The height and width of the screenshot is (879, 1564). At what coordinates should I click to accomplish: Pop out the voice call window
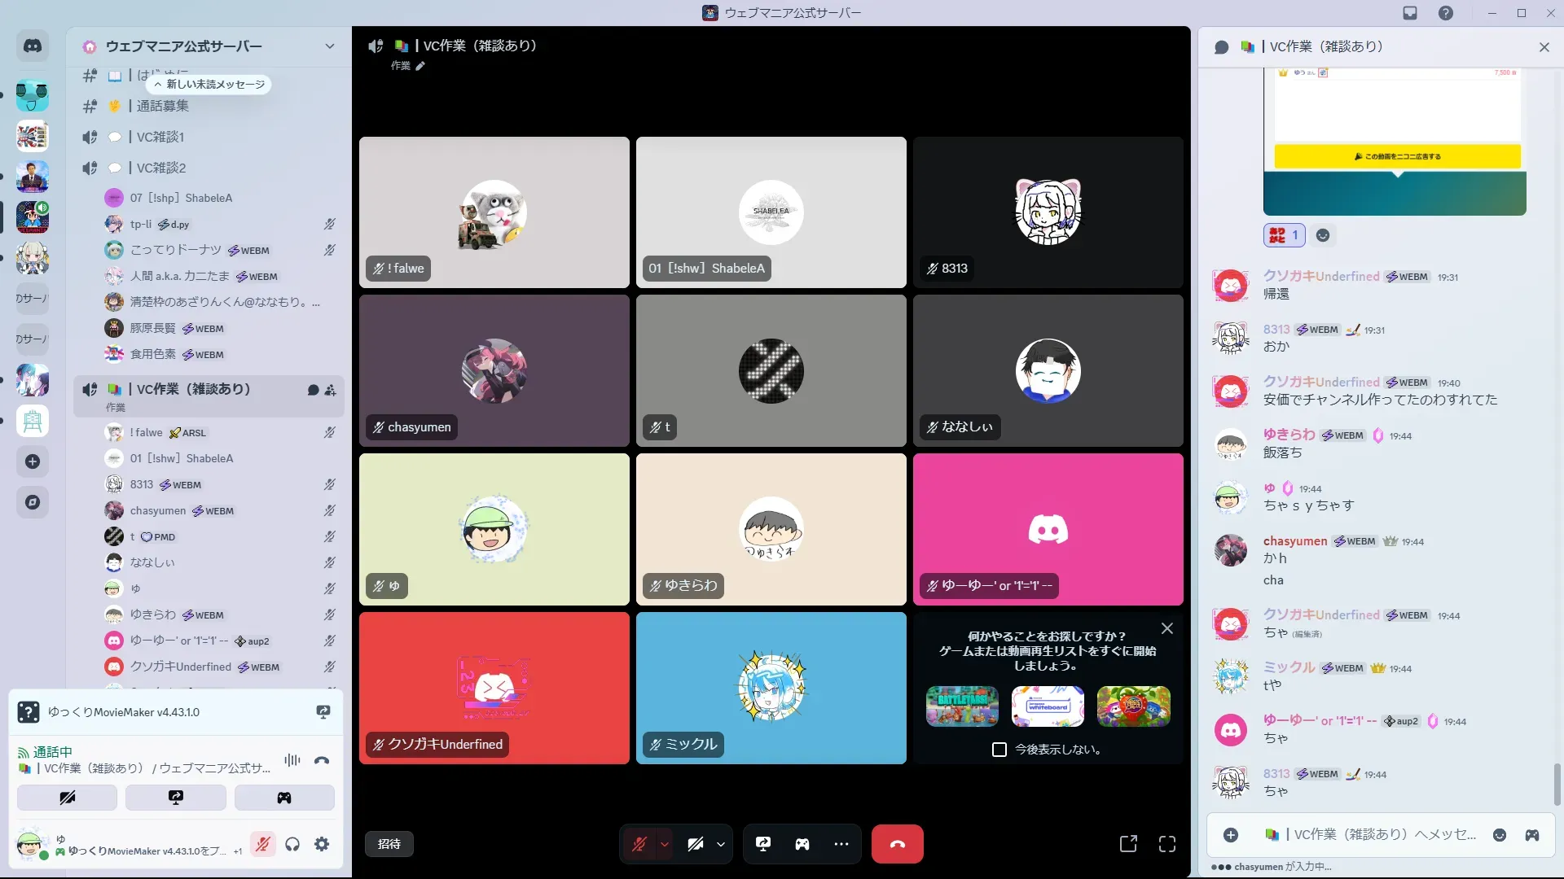pyautogui.click(x=1128, y=844)
